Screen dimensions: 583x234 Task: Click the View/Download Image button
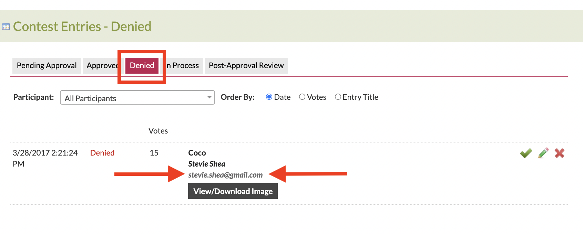pos(233,191)
